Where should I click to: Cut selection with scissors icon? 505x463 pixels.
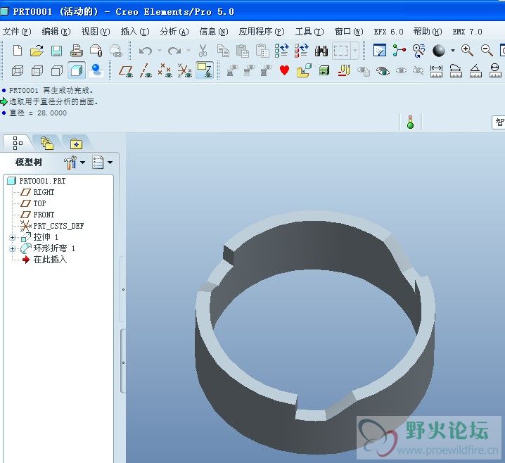(x=203, y=51)
